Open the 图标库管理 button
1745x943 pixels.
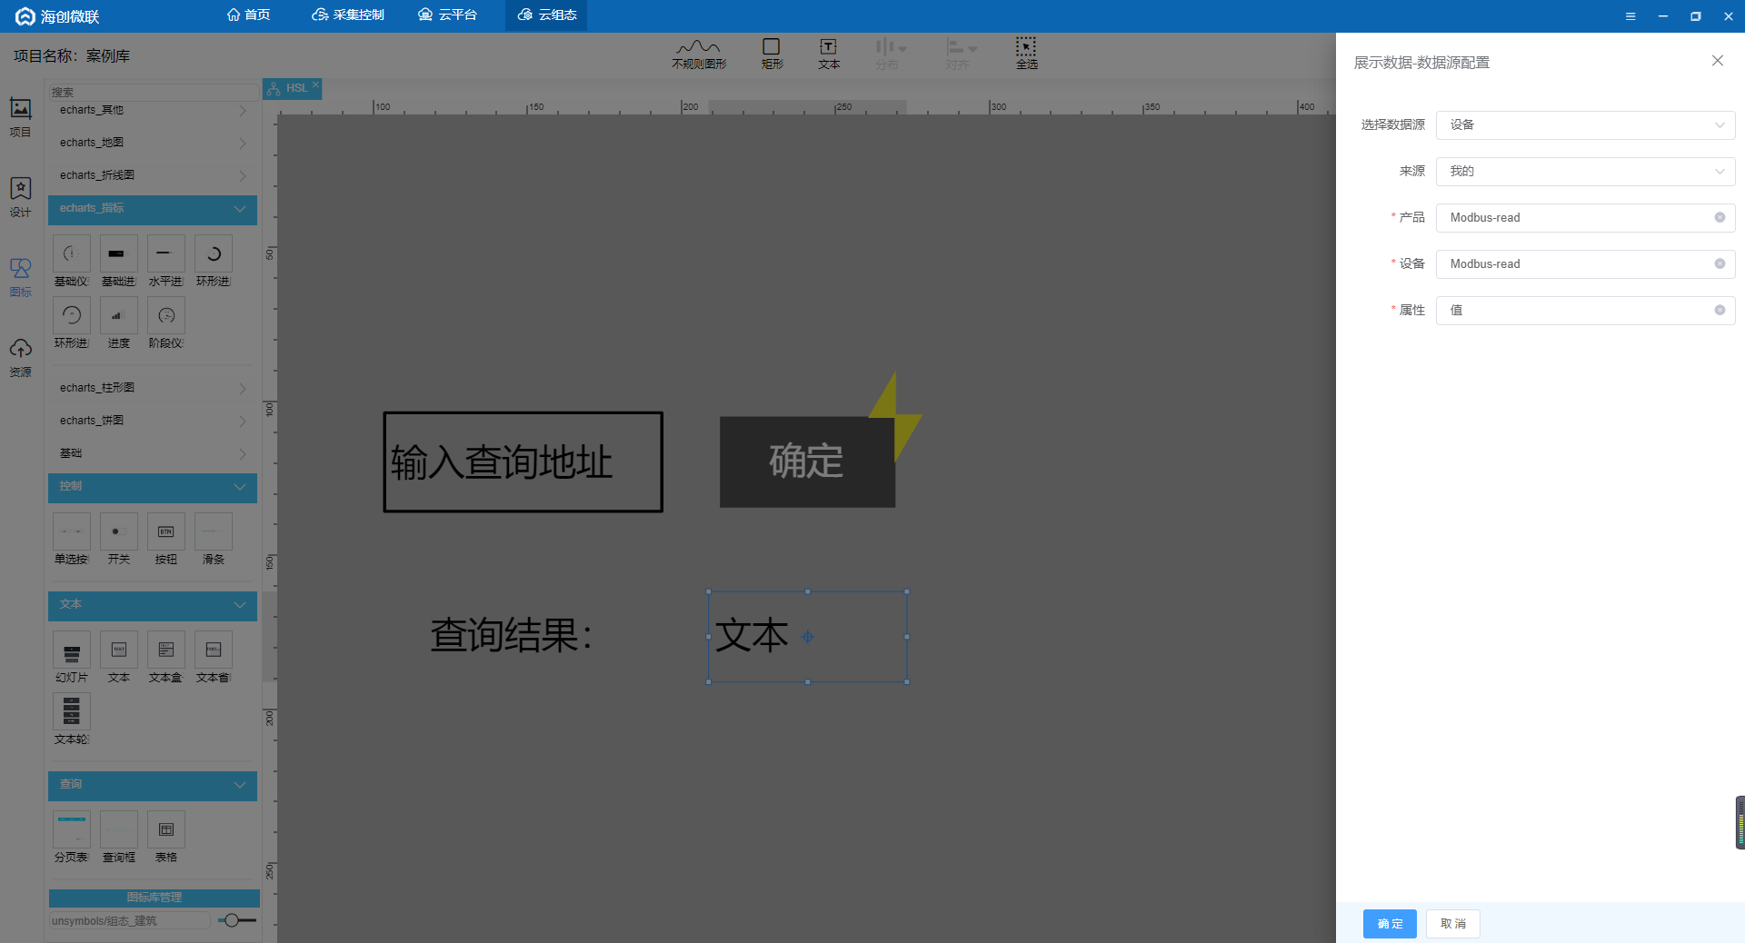tap(154, 898)
